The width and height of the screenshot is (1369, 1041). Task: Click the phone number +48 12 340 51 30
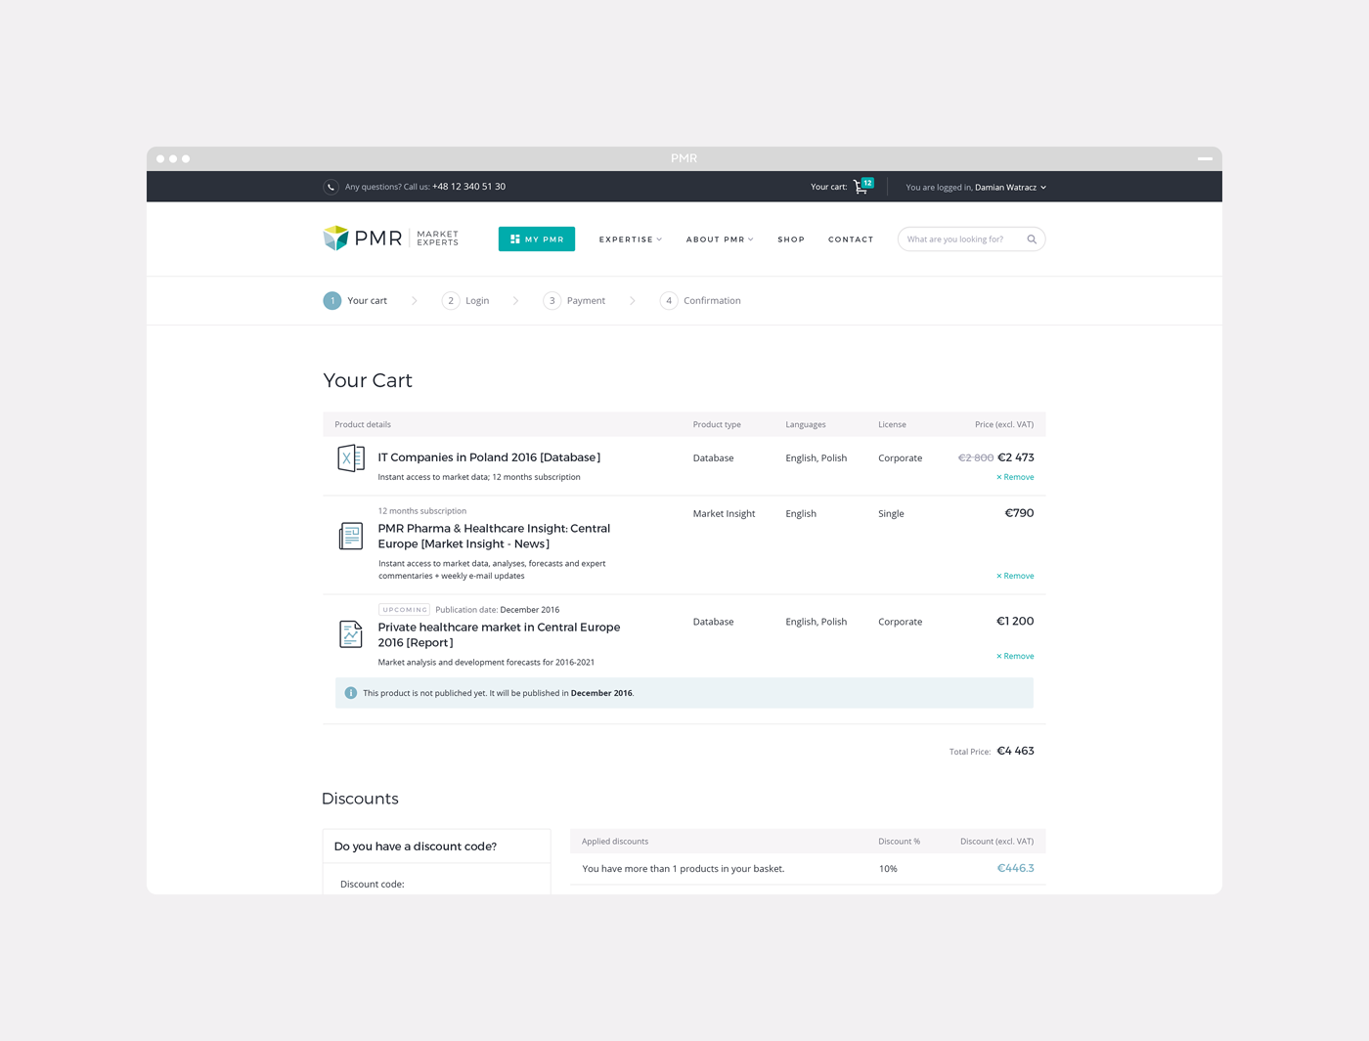point(469,187)
